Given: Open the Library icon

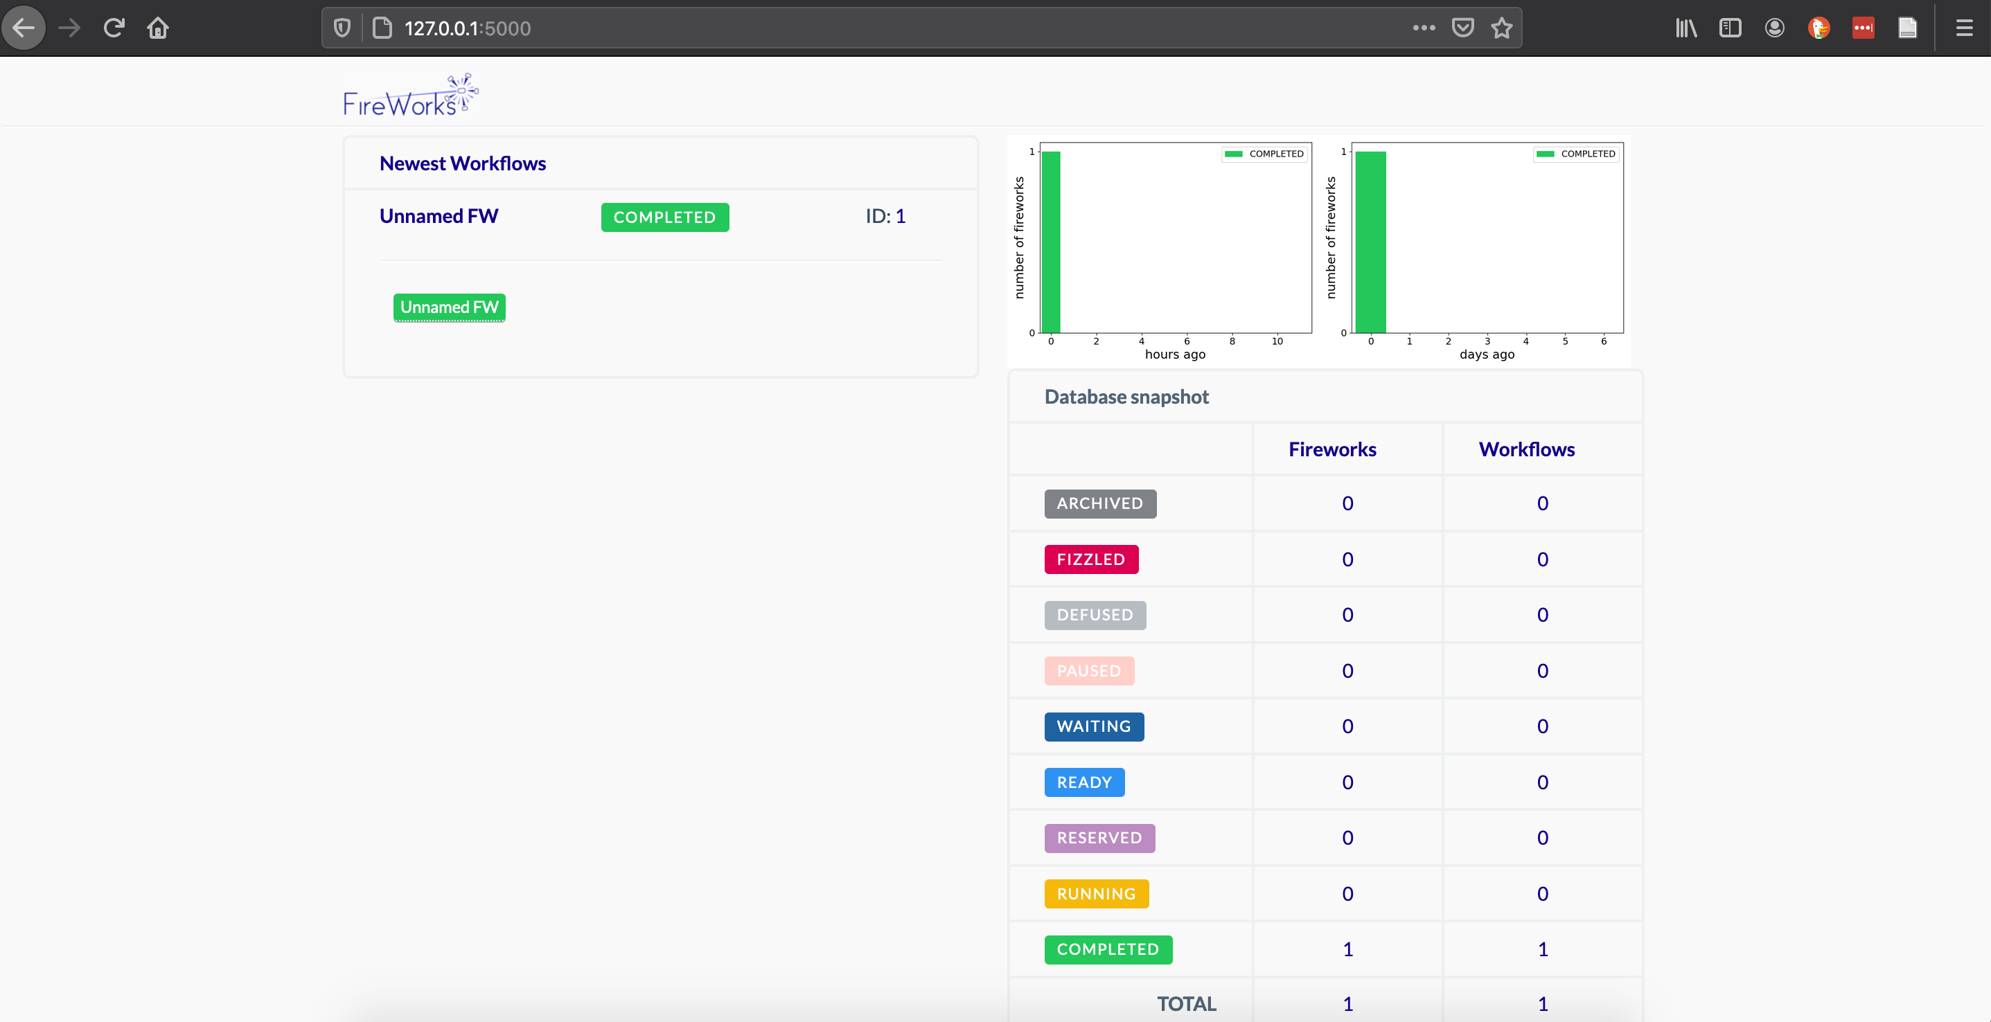Looking at the screenshot, I should (x=1686, y=28).
